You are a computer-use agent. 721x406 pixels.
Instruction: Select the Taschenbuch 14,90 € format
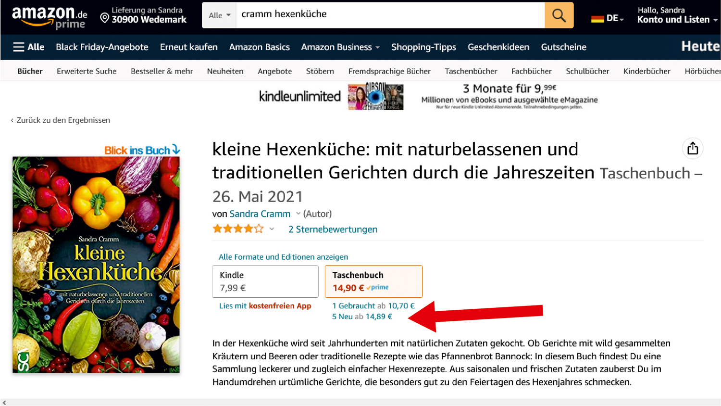click(373, 281)
